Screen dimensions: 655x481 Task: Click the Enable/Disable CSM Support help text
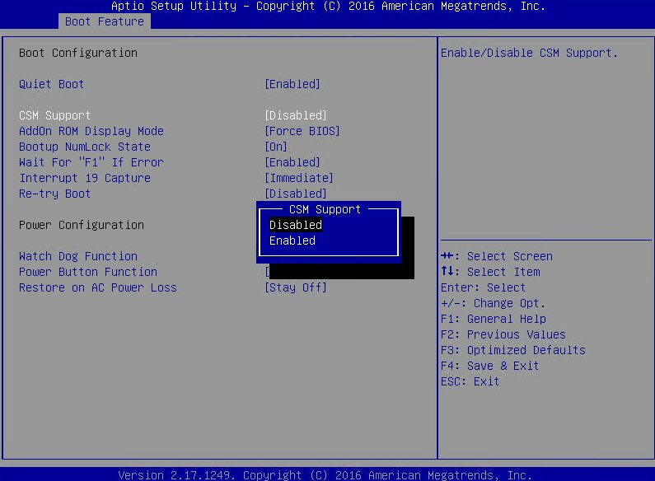pyautogui.click(x=529, y=53)
